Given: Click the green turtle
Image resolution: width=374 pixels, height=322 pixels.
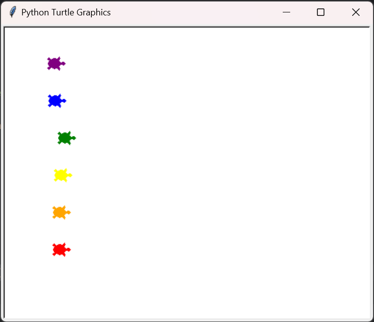Looking at the screenshot, I should pos(65,138).
